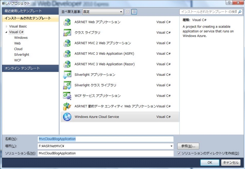Select the Visual Basic tree label

(x=18, y=27)
